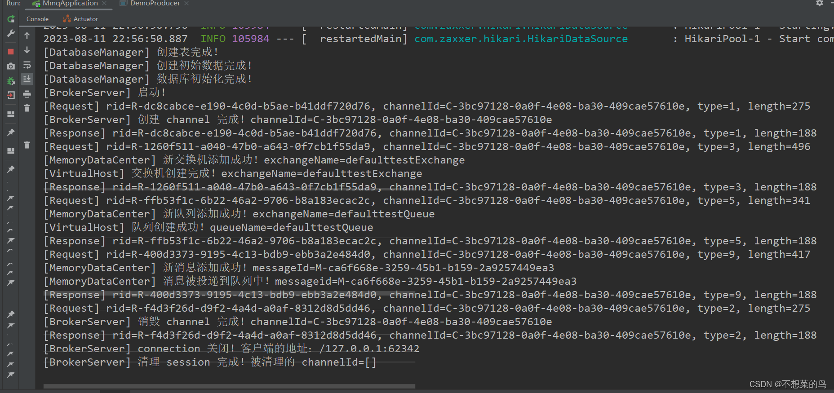Print console output with the printer icon
The height and width of the screenshot is (393, 834).
[x=27, y=94]
